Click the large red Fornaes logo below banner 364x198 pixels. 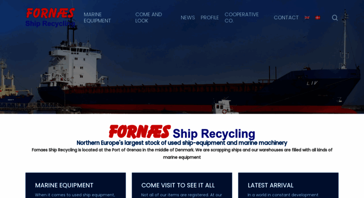(140, 132)
